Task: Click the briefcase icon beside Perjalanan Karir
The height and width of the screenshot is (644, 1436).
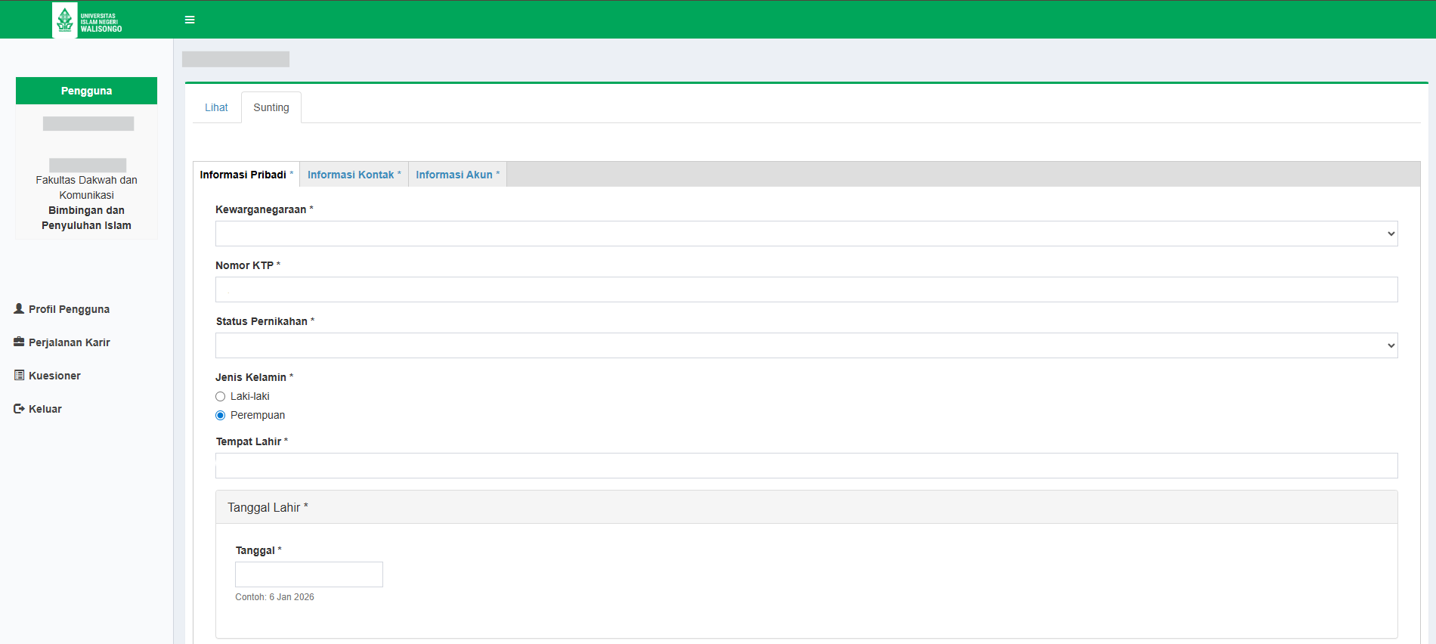Action: point(19,342)
